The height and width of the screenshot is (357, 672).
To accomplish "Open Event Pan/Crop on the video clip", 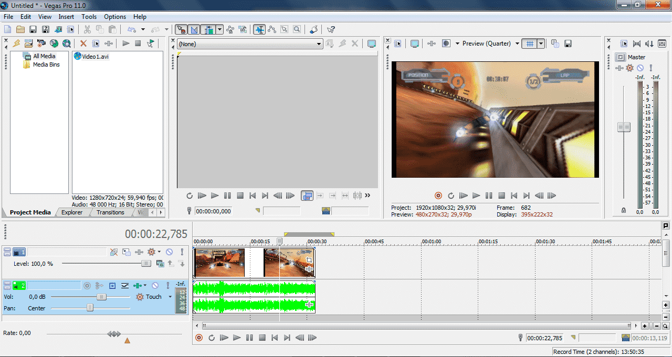I will point(309,260).
